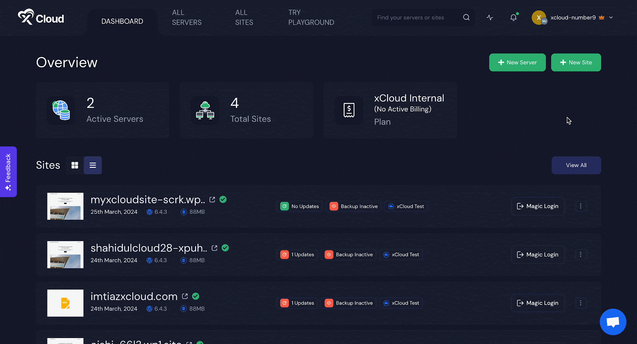
Task: Click 25th March, 2024 date text
Action: click(x=114, y=212)
